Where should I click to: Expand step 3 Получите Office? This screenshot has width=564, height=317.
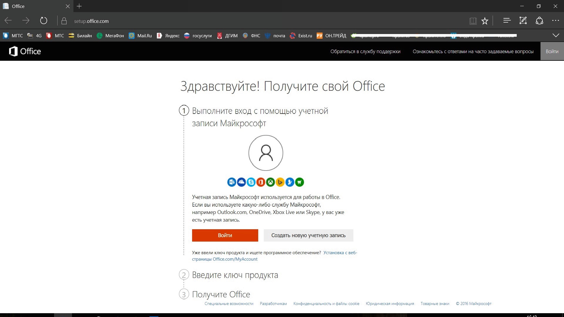[x=214, y=294]
